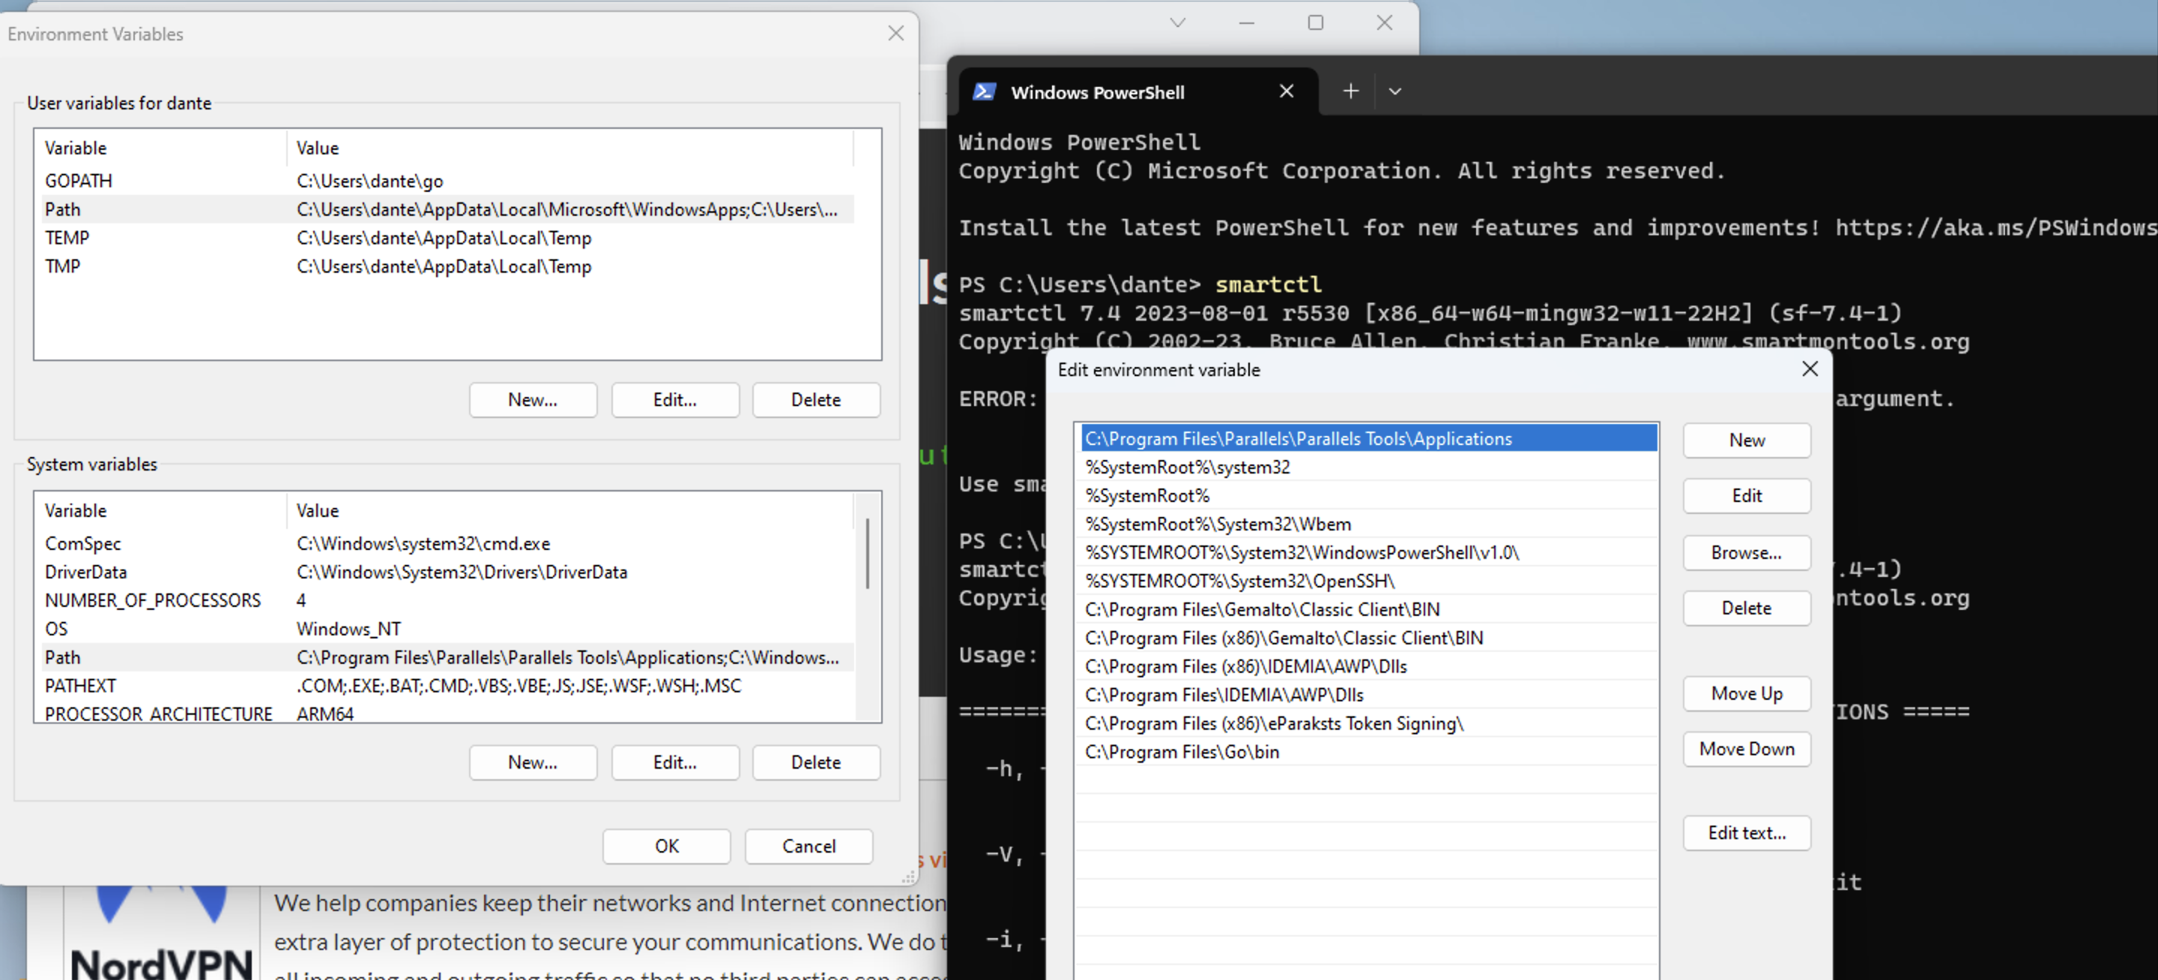Click OK in Environment Variables dialog
Screen dimensions: 2158x980
[667, 846]
